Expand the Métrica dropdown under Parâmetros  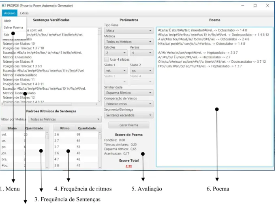click(128, 42)
